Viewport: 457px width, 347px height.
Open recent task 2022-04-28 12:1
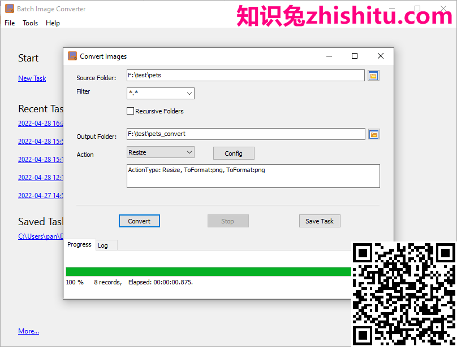tap(41, 177)
